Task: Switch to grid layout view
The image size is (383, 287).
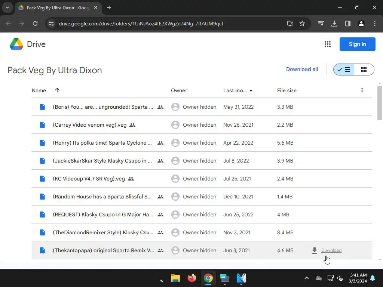Action: [x=364, y=70]
